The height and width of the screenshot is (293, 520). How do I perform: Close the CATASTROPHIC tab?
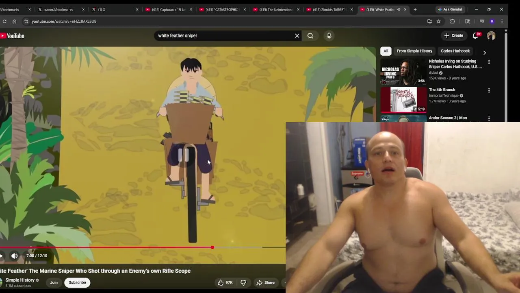245,9
